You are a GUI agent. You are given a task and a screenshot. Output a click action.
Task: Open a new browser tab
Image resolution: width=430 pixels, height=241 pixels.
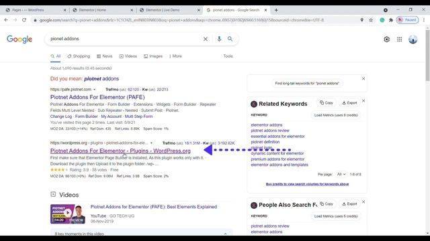[x=276, y=10]
